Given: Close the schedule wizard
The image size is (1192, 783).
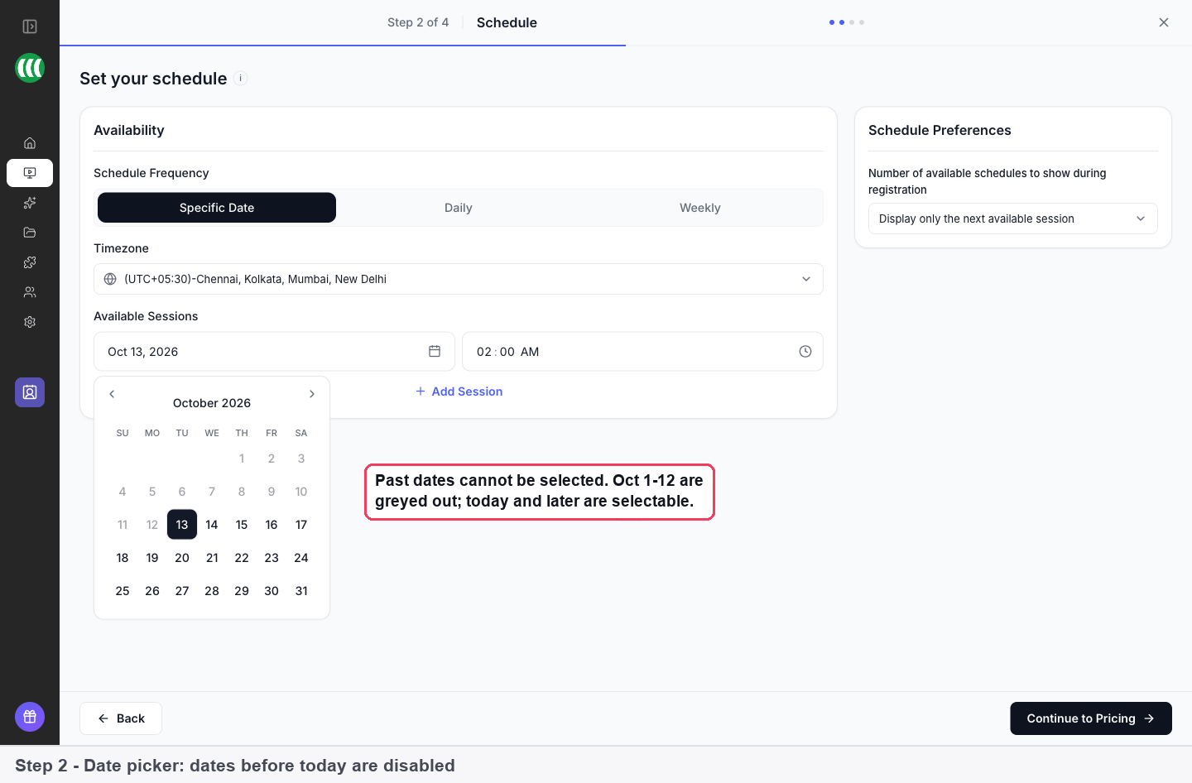Looking at the screenshot, I should pos(1164,22).
